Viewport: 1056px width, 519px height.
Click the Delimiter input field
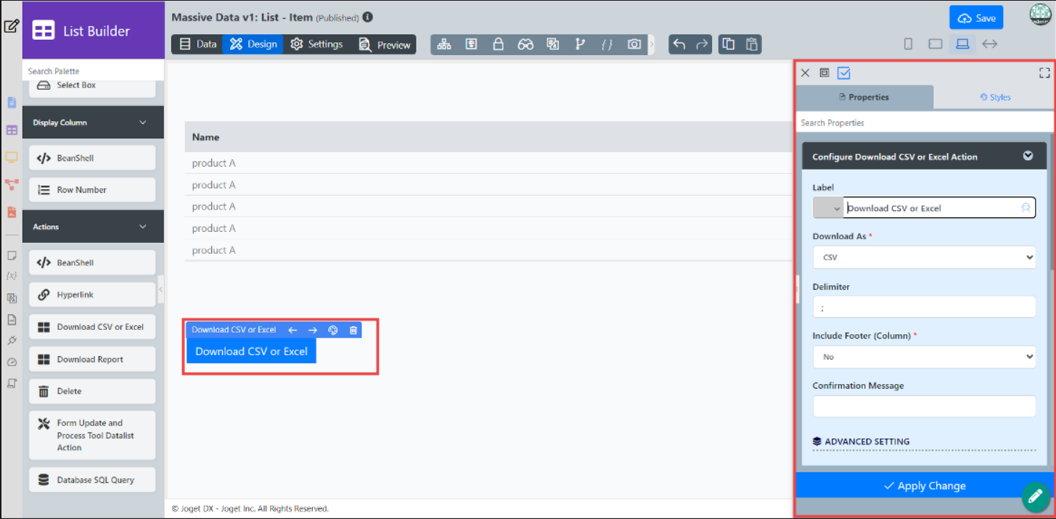tap(924, 307)
